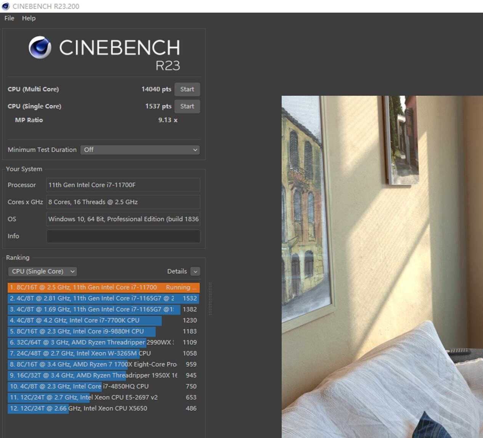This screenshot has height=438, width=483.
Task: Select the Ryzen 7 1700X ranking row
Action: coord(104,365)
